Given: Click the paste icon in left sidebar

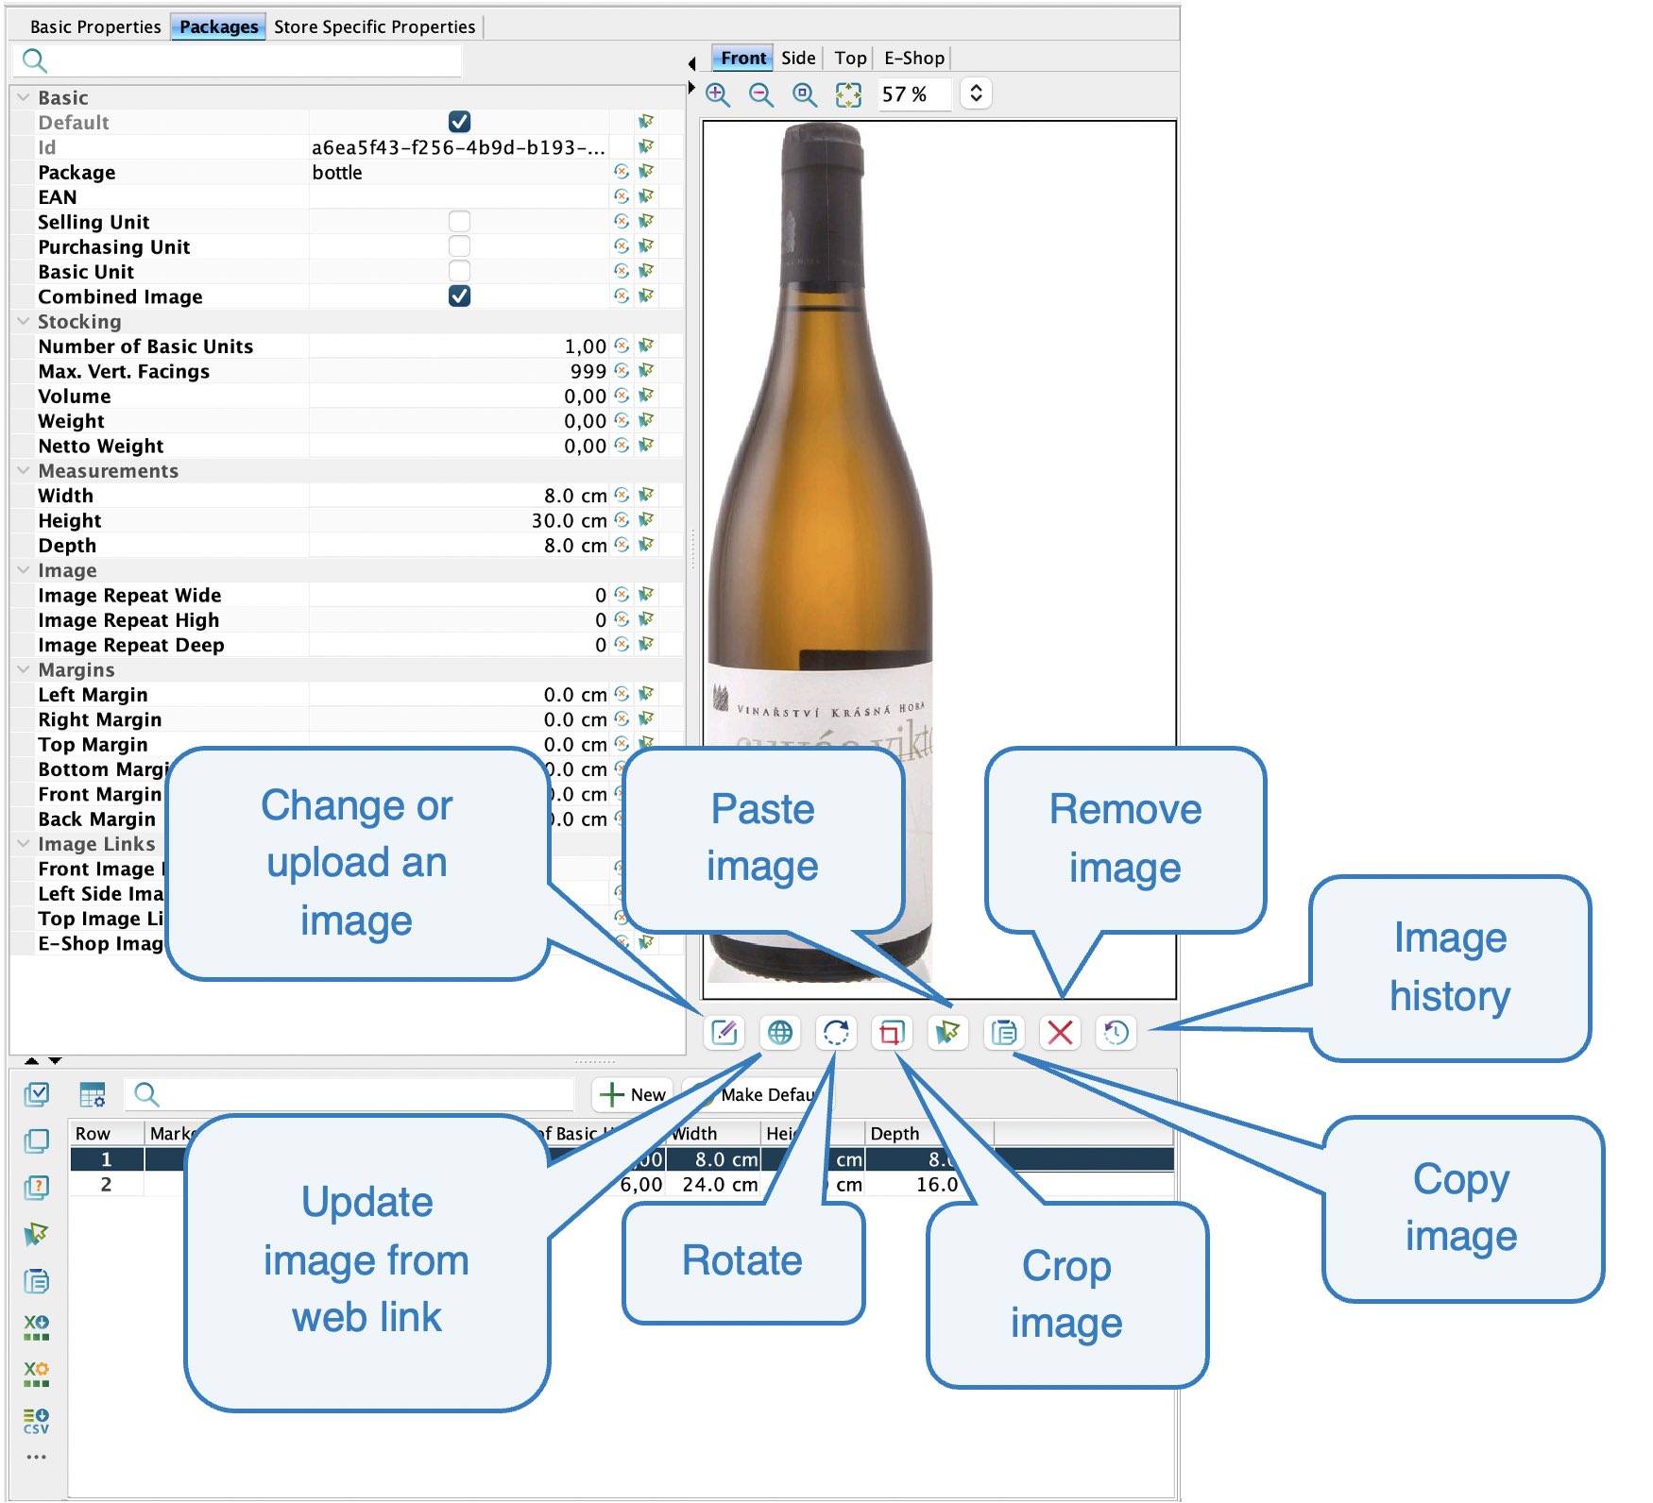Looking at the screenshot, I should tap(37, 1234).
